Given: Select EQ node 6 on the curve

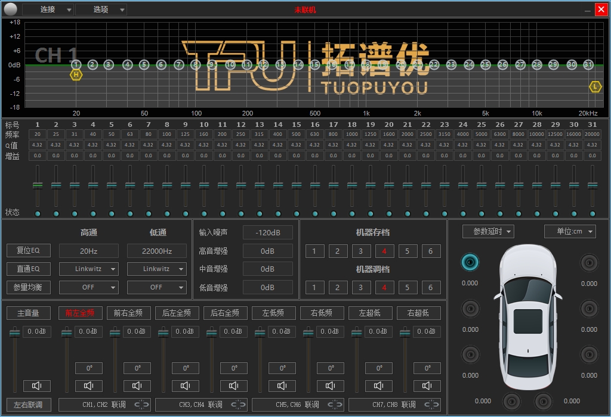Looking at the screenshot, I should tap(161, 64).
